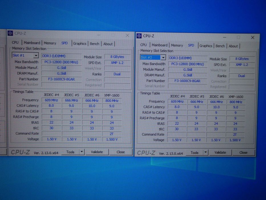Click Validate in the left window
The width and height of the screenshot is (266, 200).
pos(97,152)
